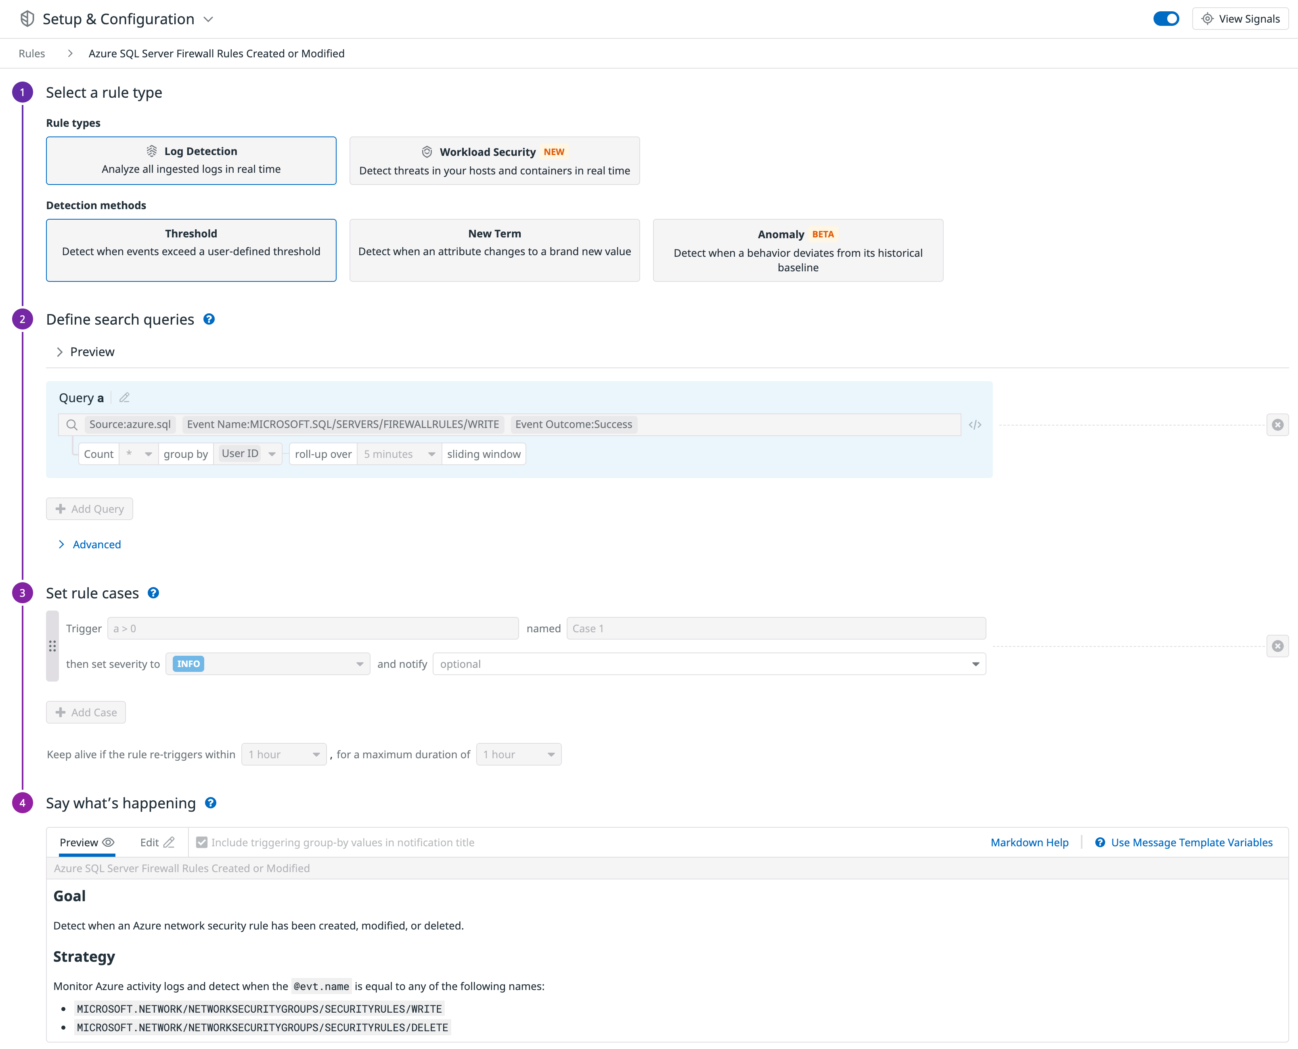The width and height of the screenshot is (1298, 1049).
Task: Open help tooltip for Define search queries
Action: (x=209, y=319)
